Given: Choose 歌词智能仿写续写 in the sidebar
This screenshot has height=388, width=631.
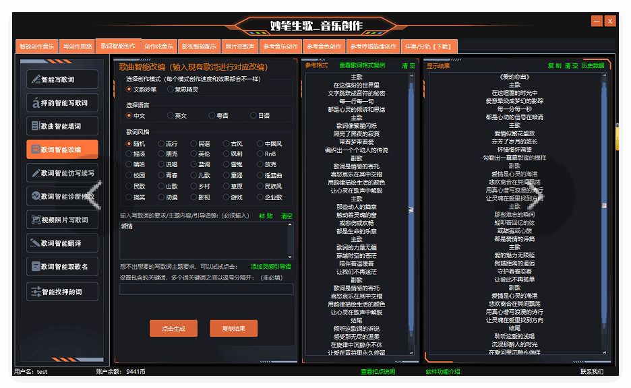Looking at the screenshot, I should (x=62, y=173).
